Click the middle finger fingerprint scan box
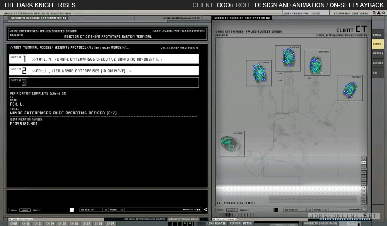Screen dimensions: 387x226 (x=288, y=58)
